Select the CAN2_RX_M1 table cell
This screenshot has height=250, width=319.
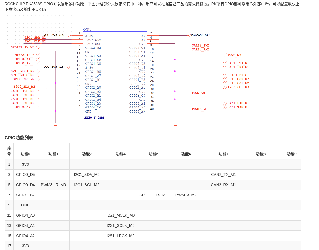click(223, 185)
